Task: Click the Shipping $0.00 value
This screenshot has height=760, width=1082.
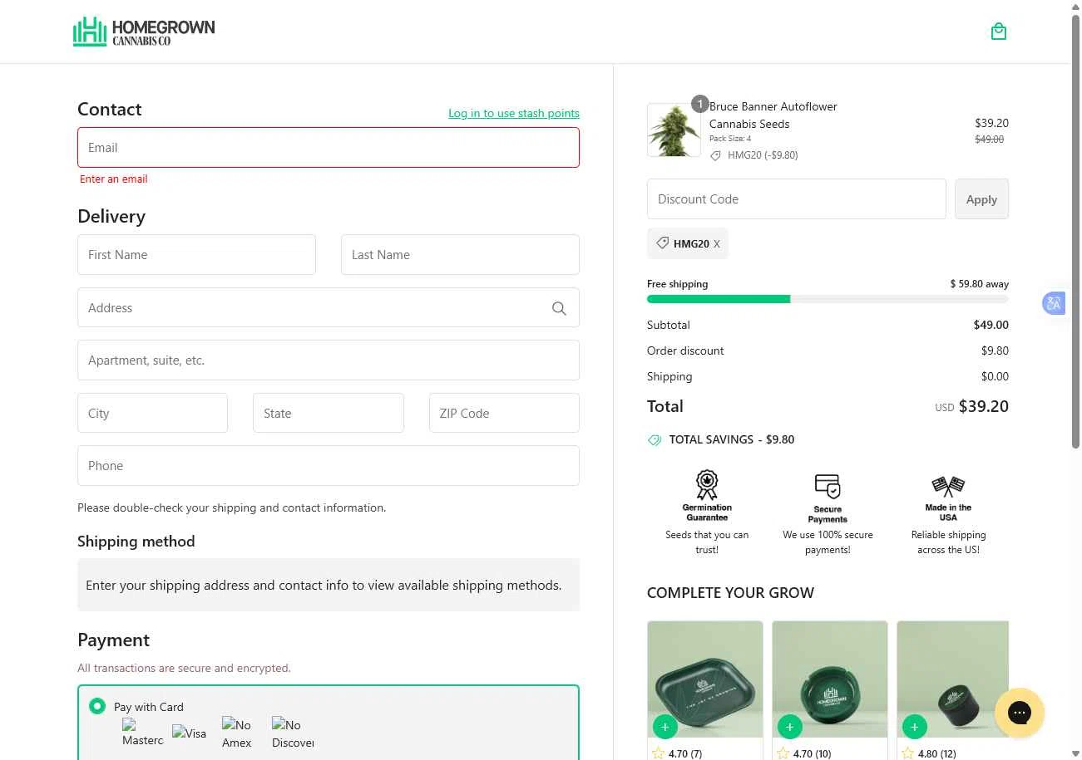Action: point(995,376)
